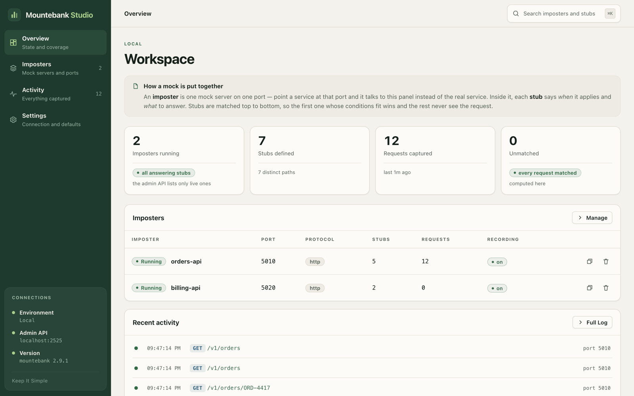This screenshot has width=634, height=396.
Task: Duplicate the billing-api imposter
Action: click(590, 288)
